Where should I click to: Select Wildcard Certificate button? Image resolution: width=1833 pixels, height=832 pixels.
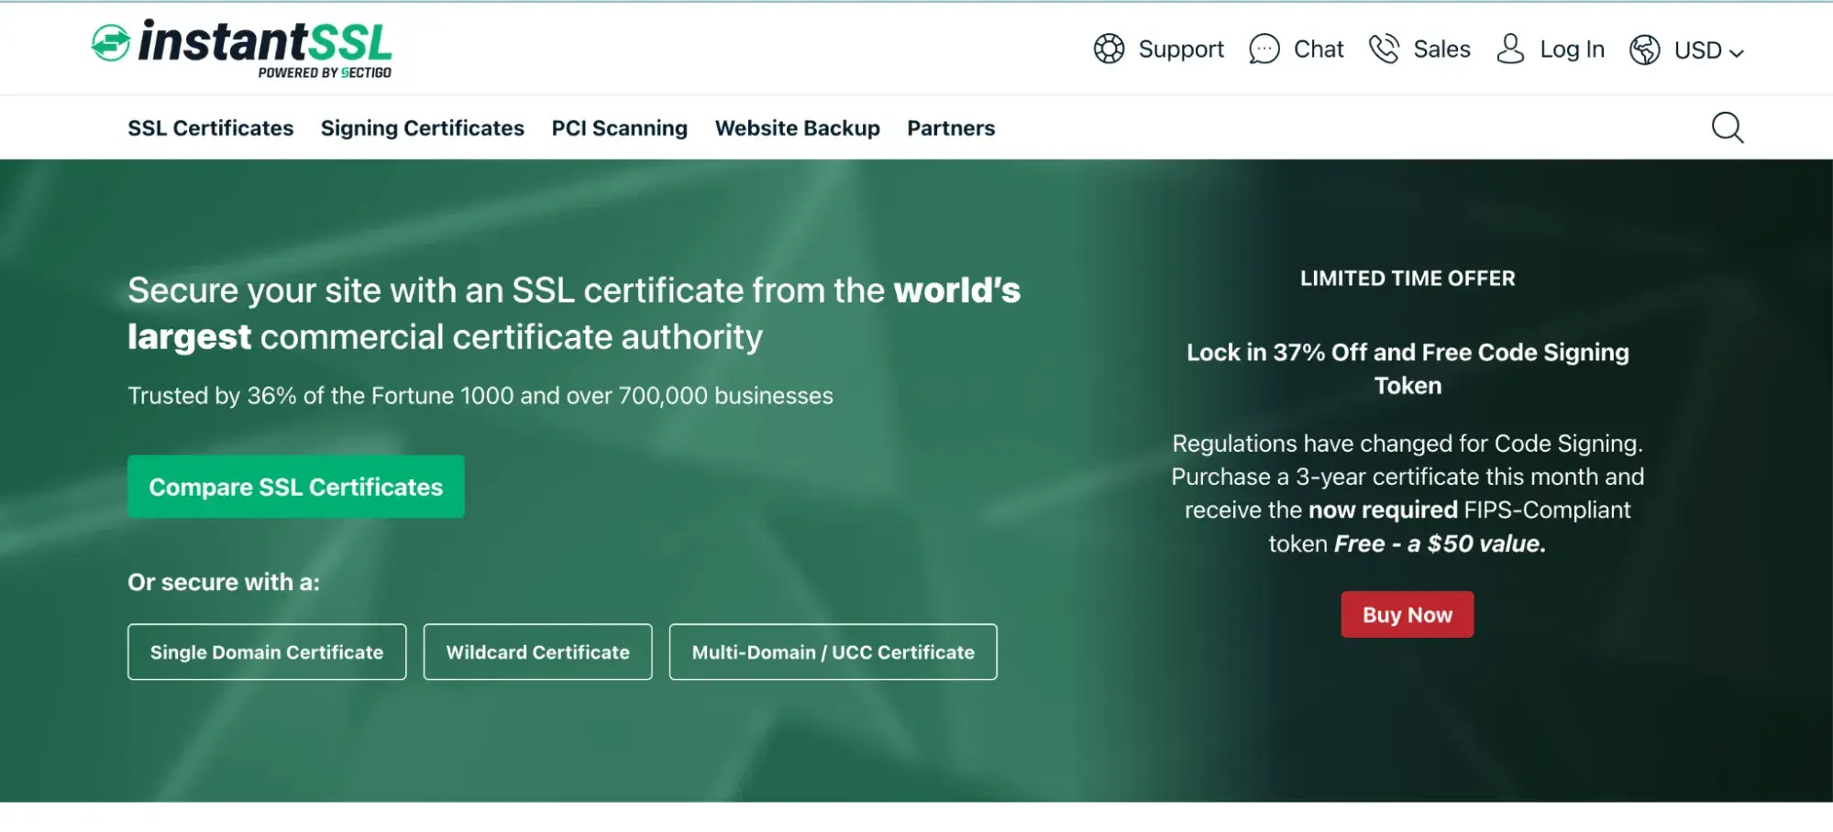point(537,652)
